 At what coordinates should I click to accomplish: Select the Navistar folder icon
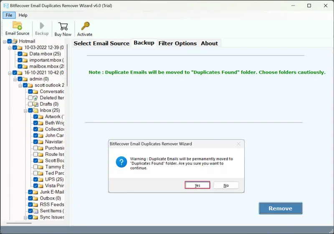point(40,142)
